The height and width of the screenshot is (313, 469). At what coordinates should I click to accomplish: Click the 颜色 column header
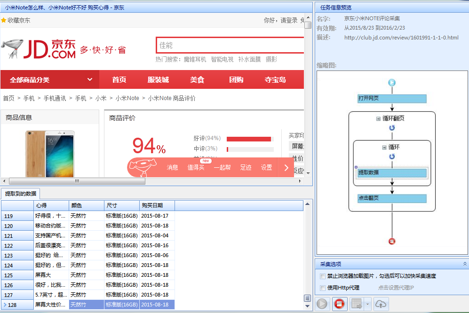(x=87, y=205)
